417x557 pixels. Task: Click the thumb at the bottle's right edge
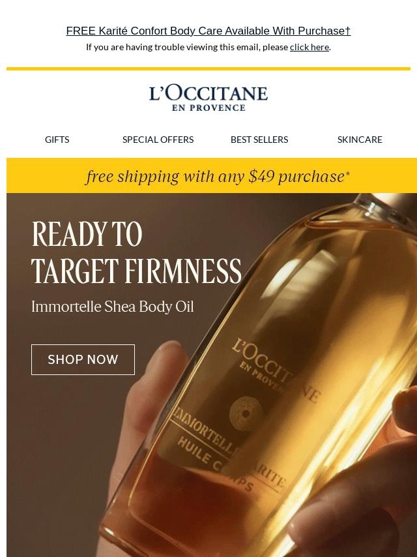407,405
